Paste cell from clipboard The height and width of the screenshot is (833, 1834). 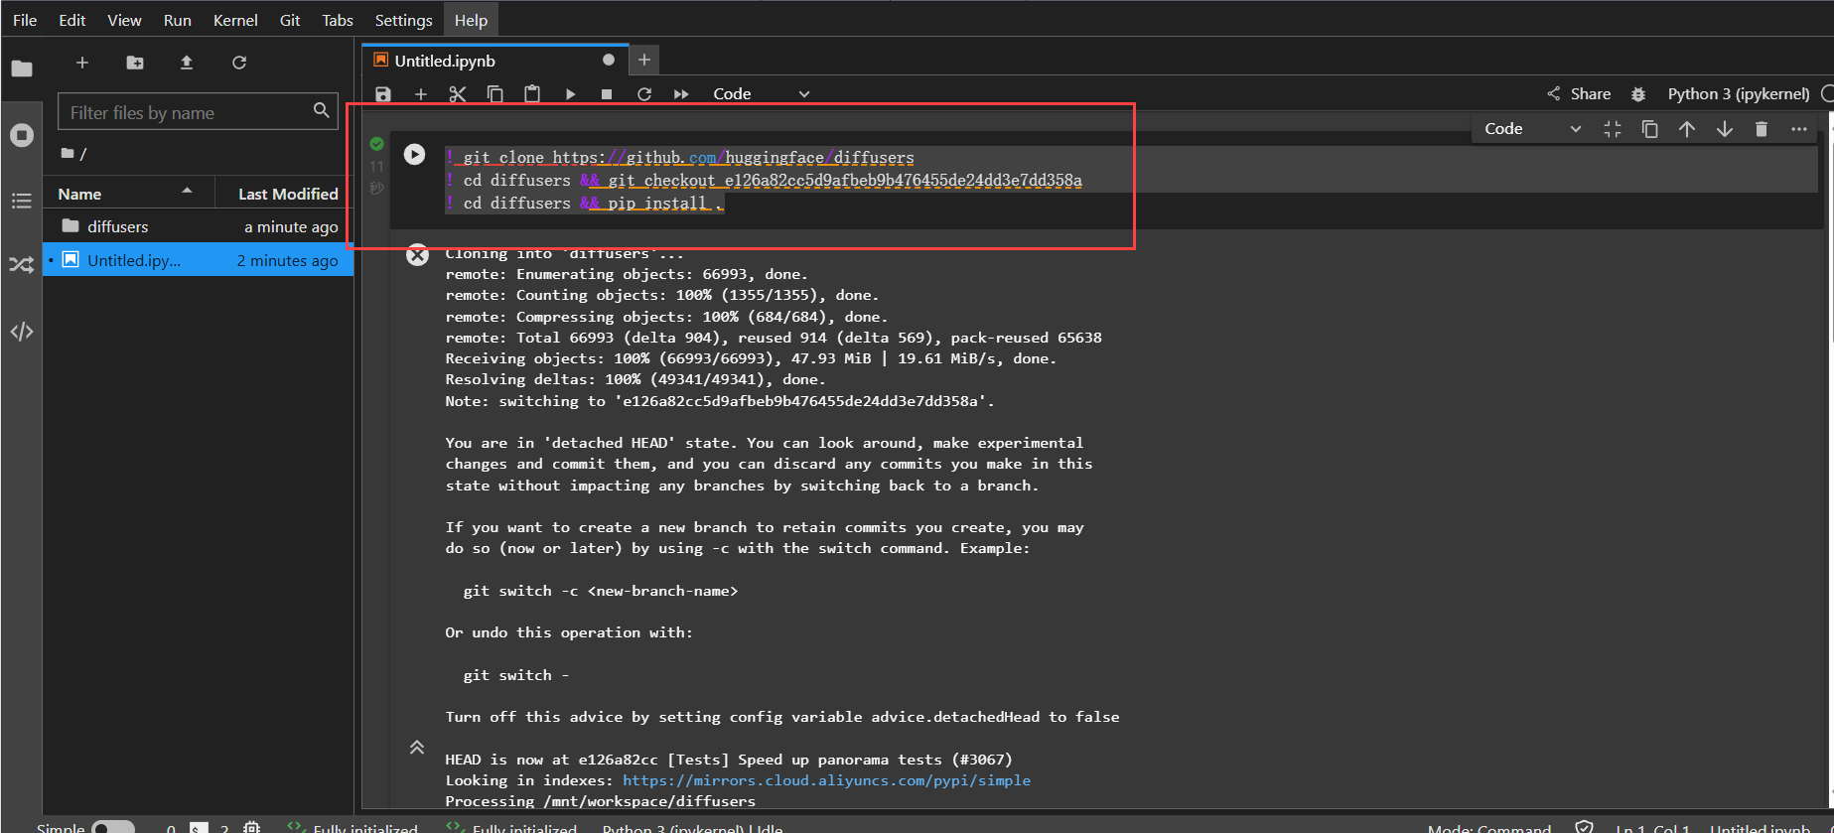tap(532, 94)
